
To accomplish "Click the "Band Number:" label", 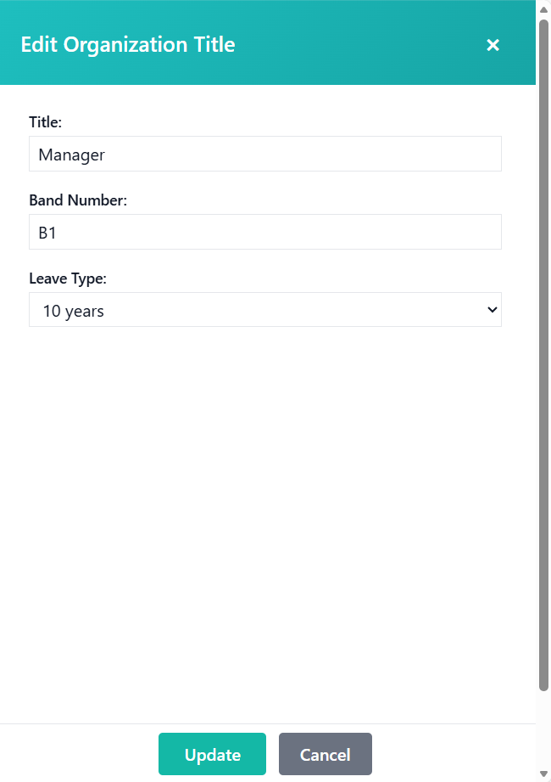I will pos(77,200).
